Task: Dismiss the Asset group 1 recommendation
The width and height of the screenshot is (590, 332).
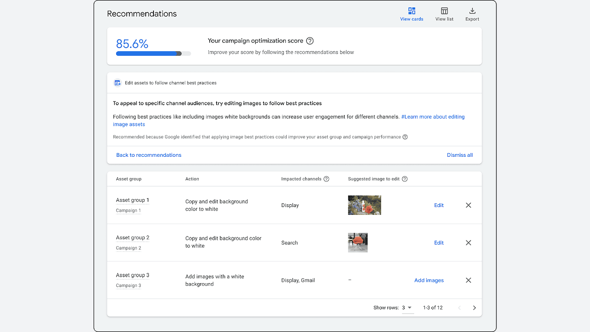Action: point(468,205)
